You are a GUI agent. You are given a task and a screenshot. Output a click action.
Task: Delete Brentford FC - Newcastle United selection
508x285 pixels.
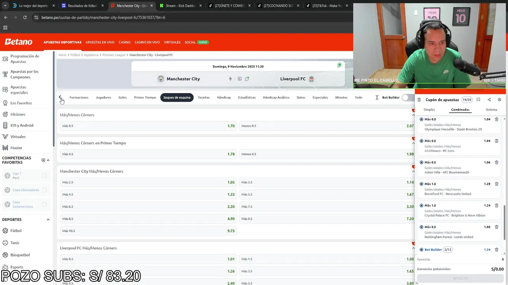click(496, 184)
